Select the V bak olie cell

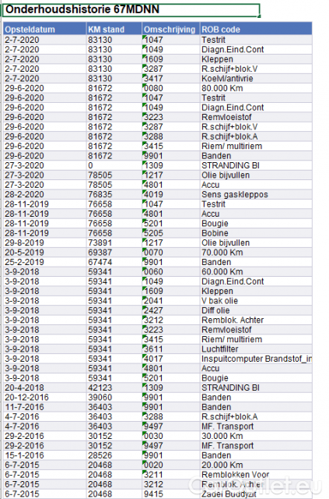pos(256,301)
